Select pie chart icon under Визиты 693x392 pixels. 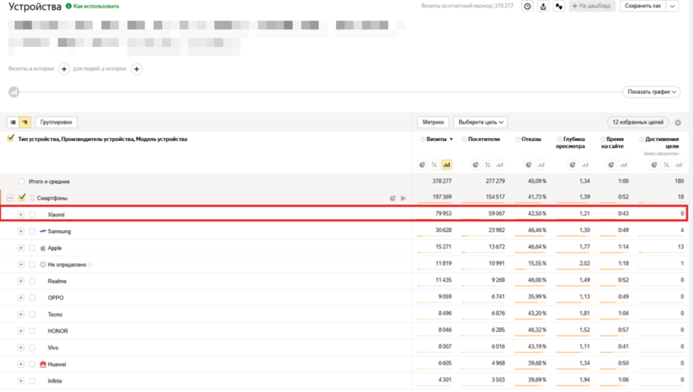(x=422, y=165)
